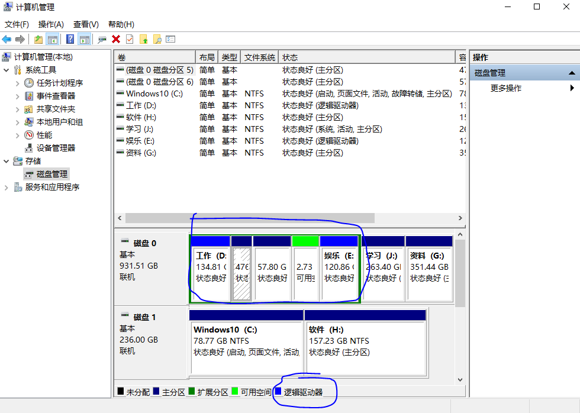Select 资料 (G:) partition block

pyautogui.click(x=429, y=269)
